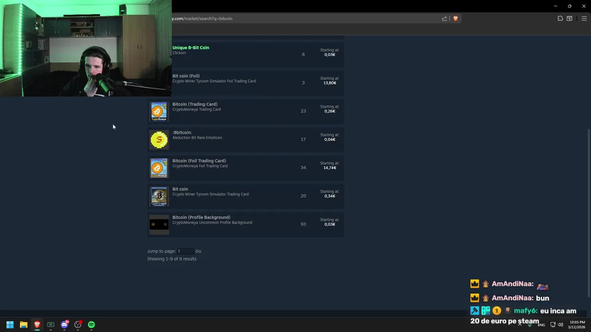Click the address bar URL field
Screen dimensions: 591x332
click(x=305, y=18)
